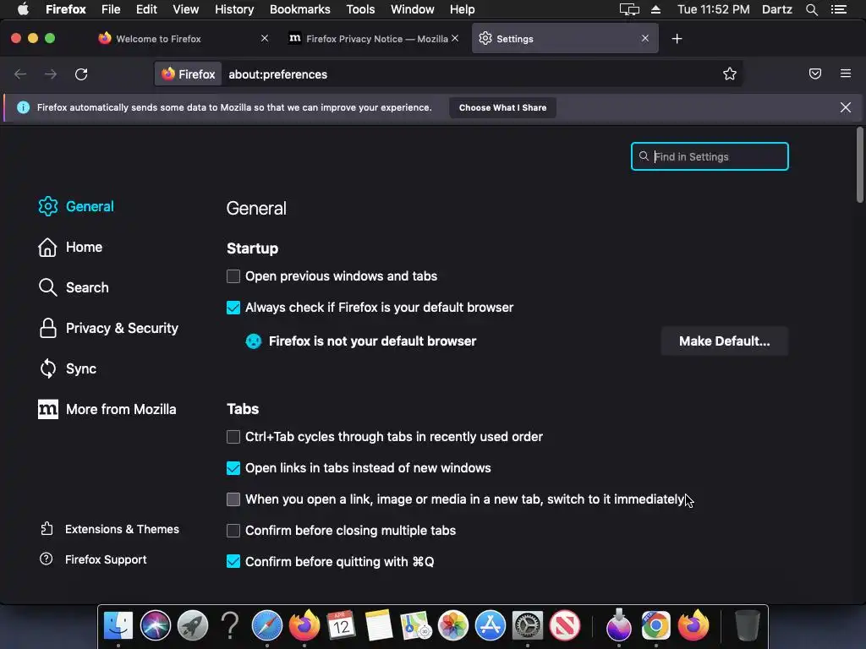Select Search settings category
866x649 pixels.
(74, 287)
